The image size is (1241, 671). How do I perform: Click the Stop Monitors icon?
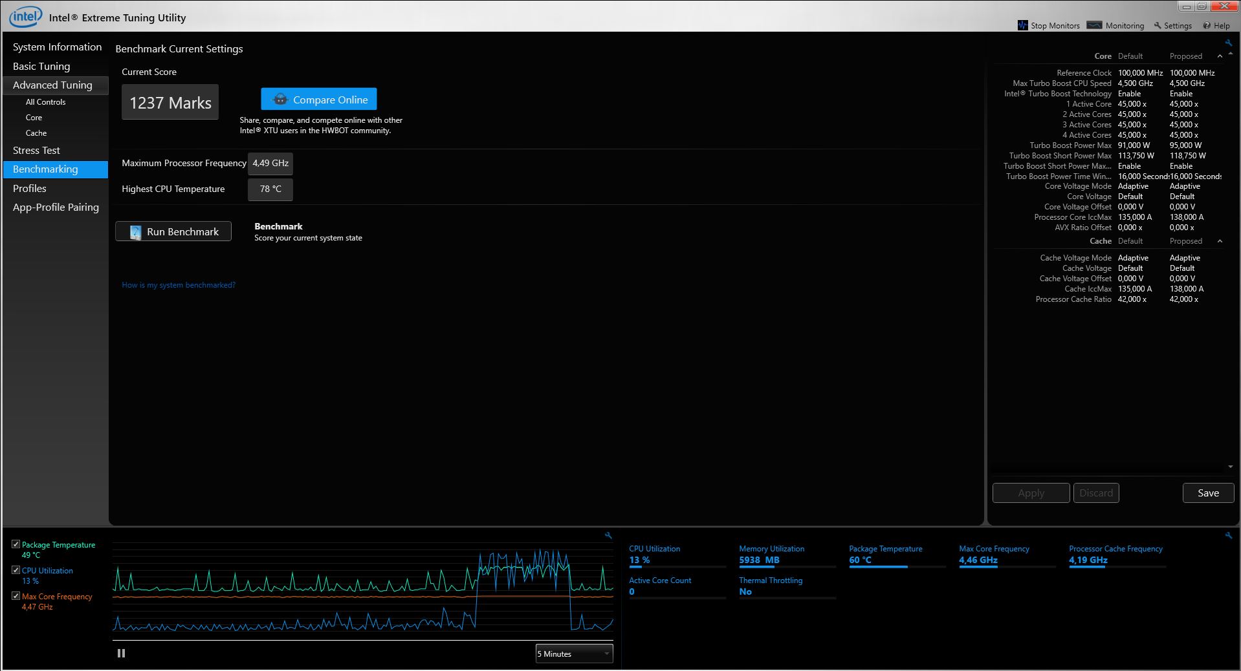1022,25
